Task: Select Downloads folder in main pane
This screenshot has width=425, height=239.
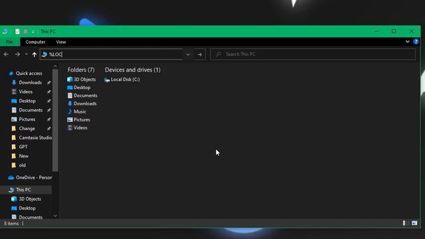Action: 82,104
